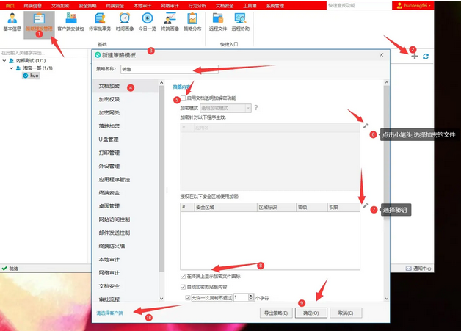The height and width of the screenshot is (331, 461).
Task: Click the 安全区域 column header
Action: click(225, 207)
